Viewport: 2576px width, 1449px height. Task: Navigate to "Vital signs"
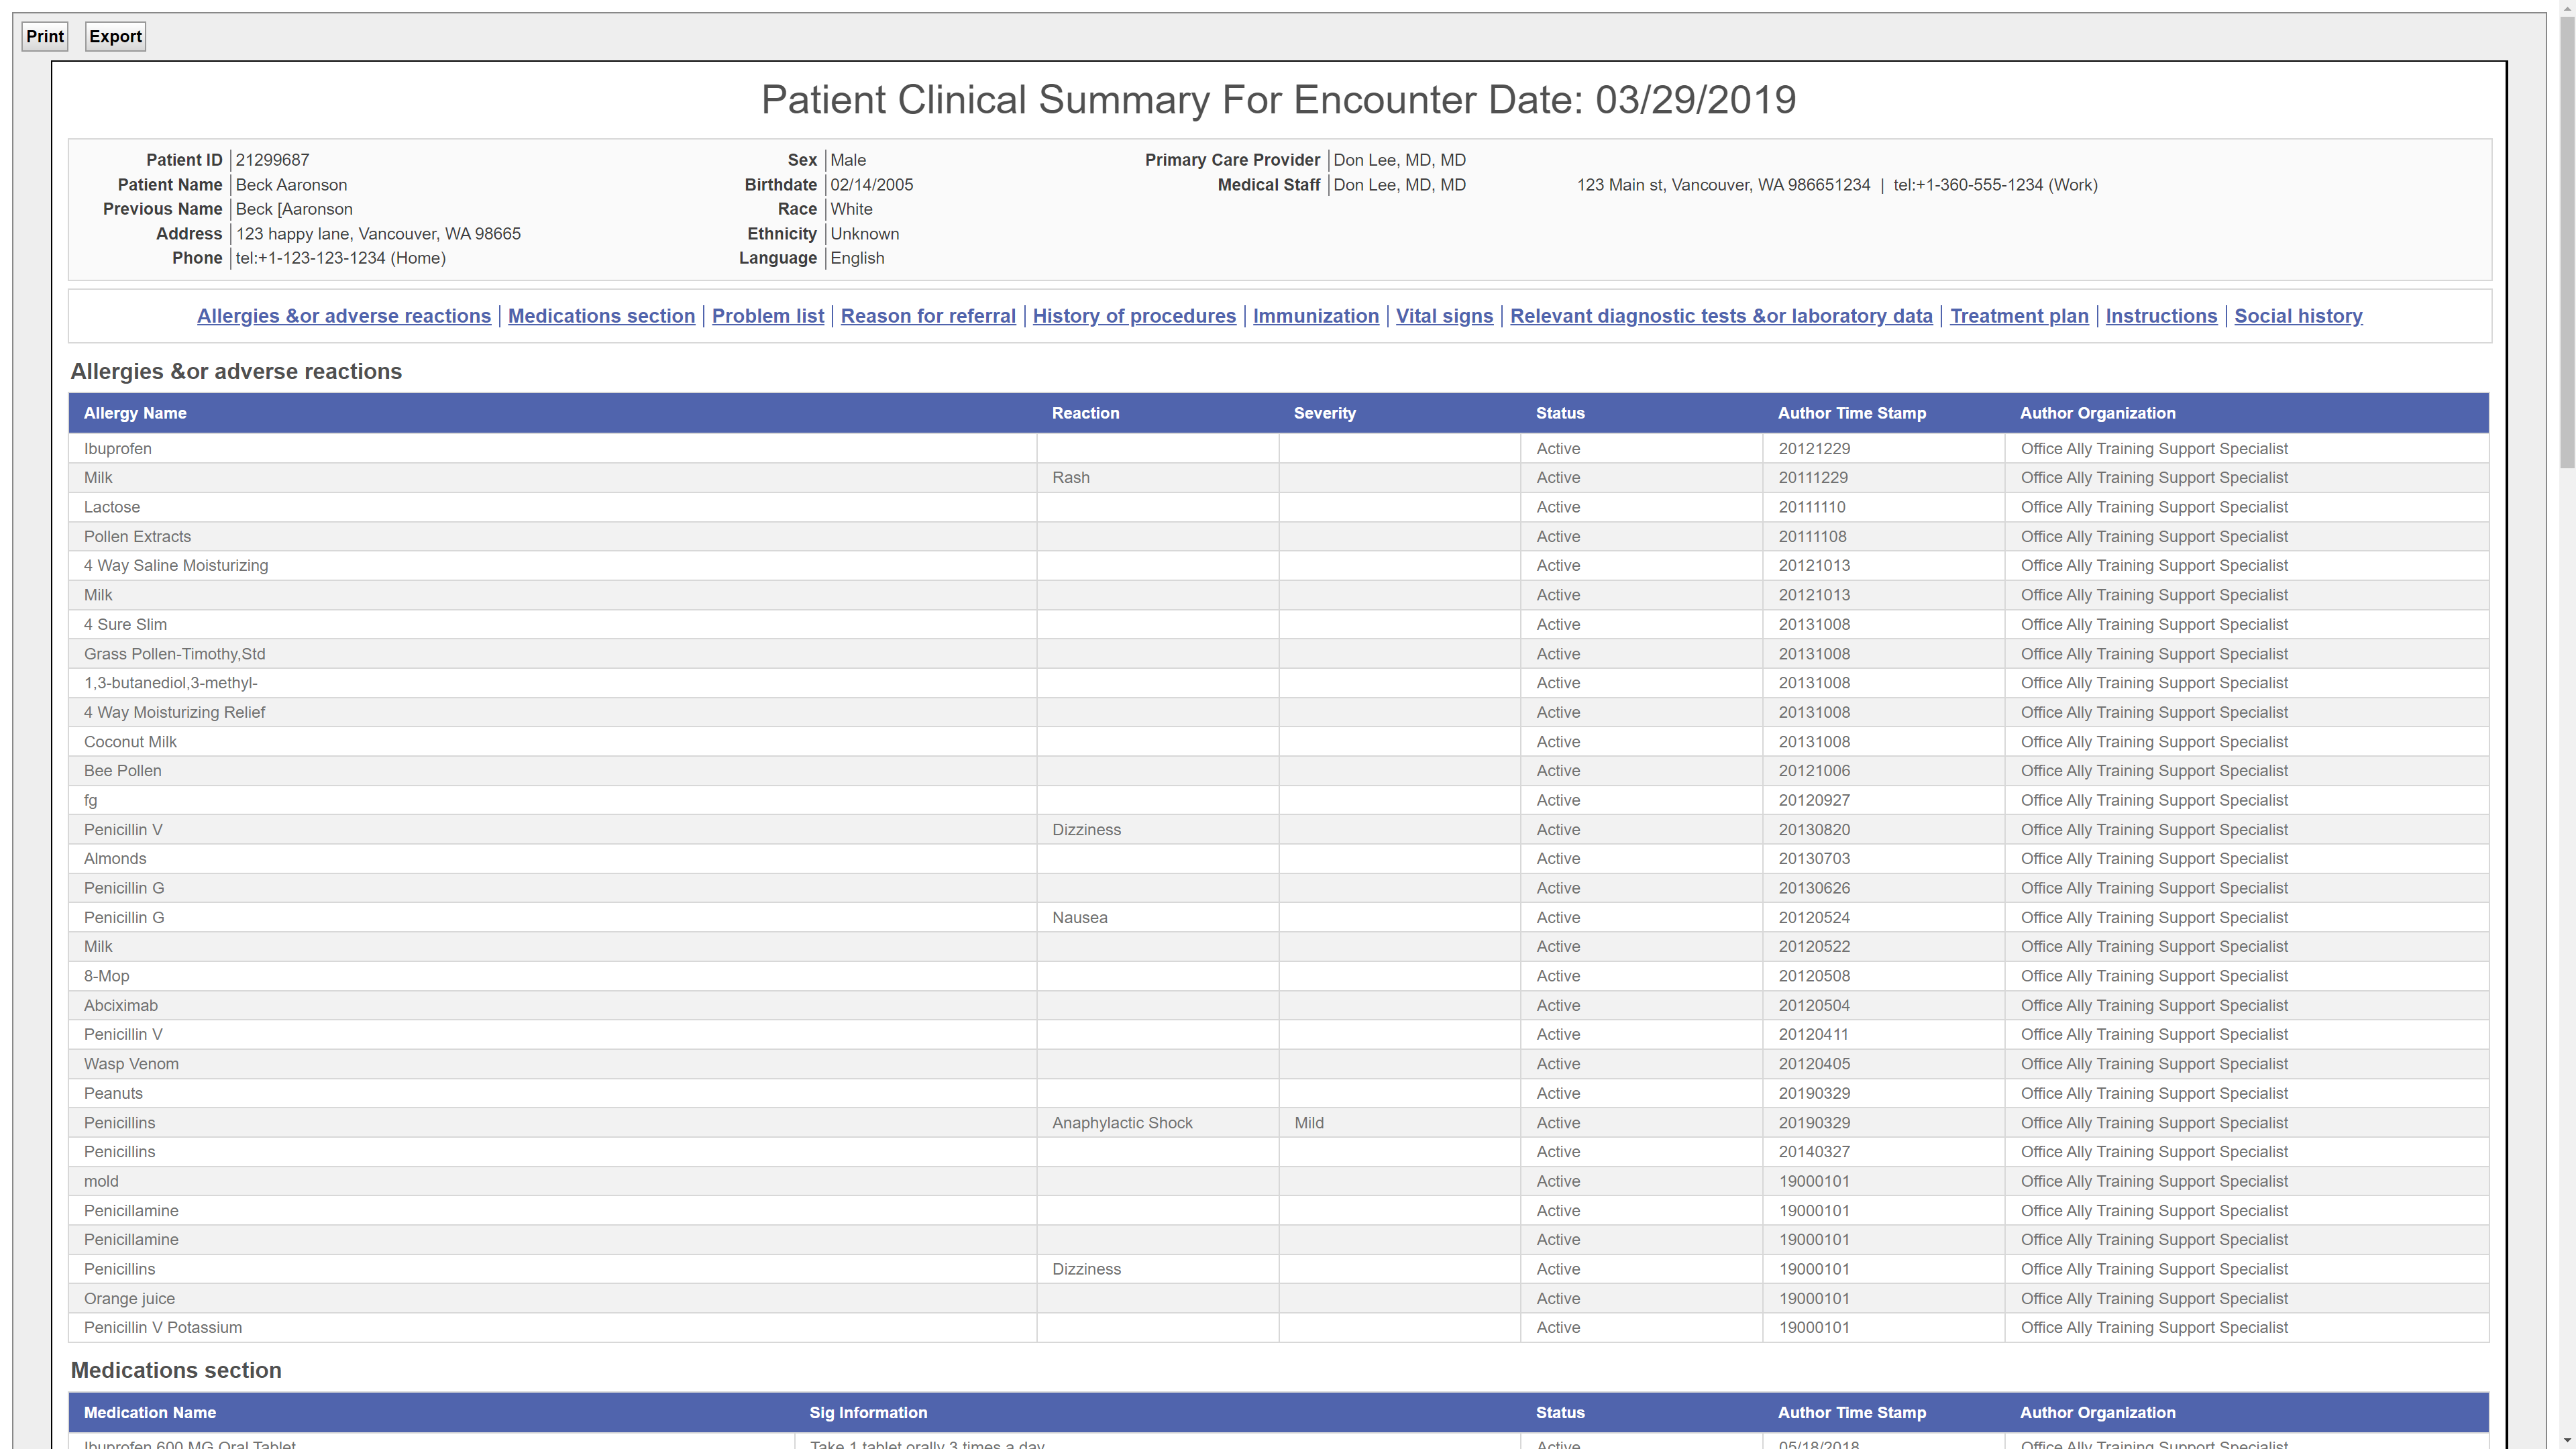pyautogui.click(x=1443, y=315)
